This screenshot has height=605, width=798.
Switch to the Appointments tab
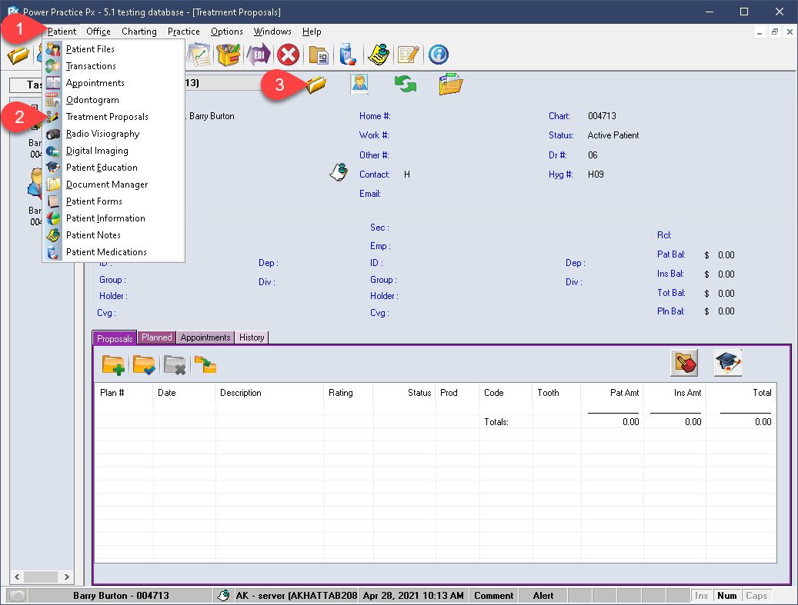point(205,337)
